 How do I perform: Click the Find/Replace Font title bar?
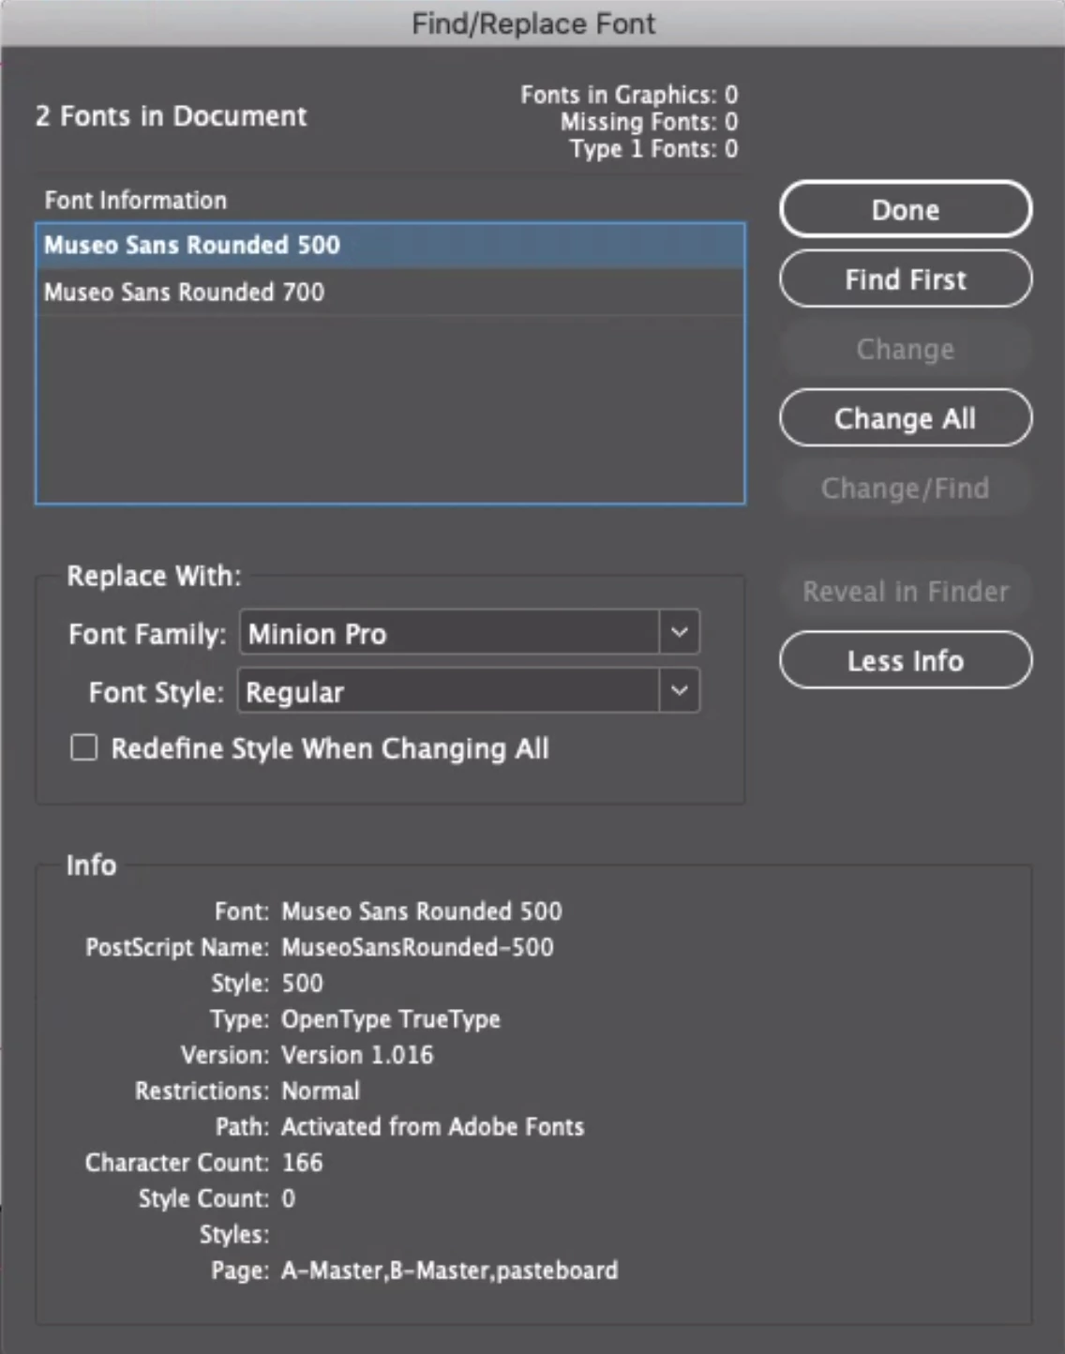pos(532,23)
